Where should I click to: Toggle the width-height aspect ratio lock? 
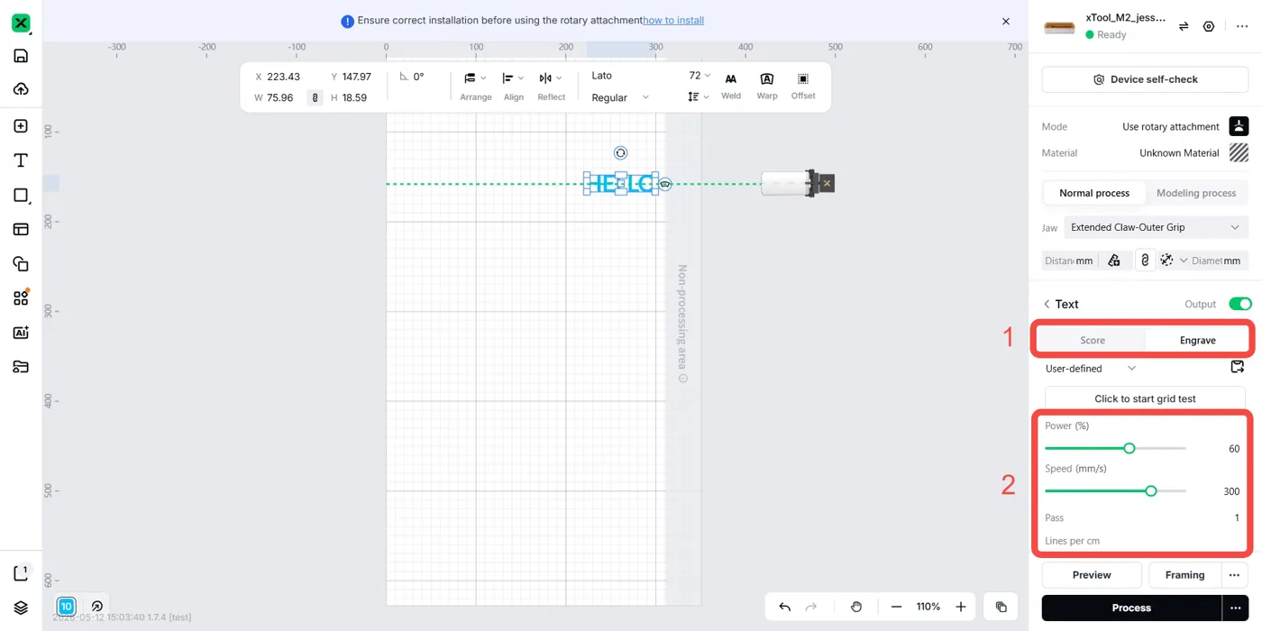click(315, 97)
